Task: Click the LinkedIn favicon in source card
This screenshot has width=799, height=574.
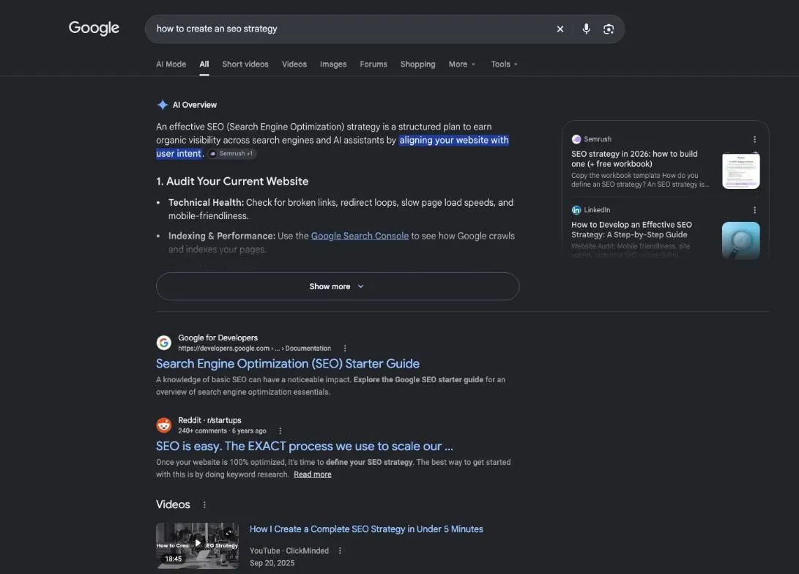Action: (576, 210)
